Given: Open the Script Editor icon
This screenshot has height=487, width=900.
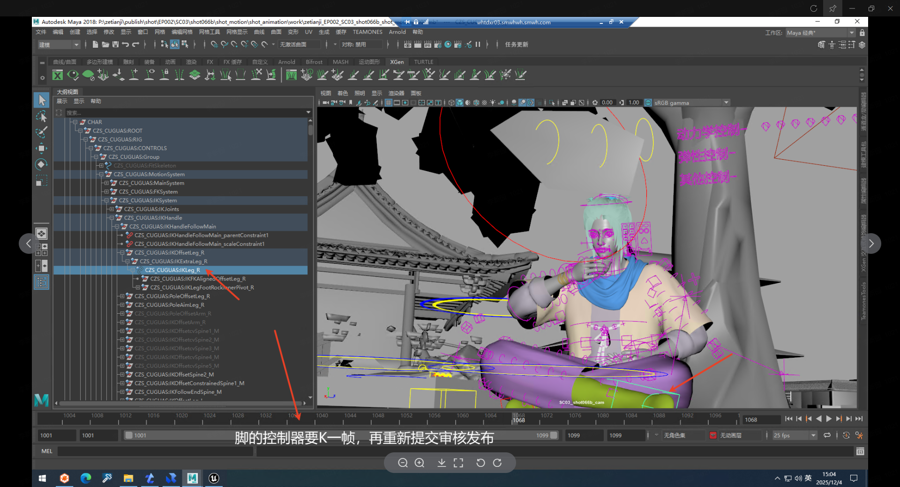Looking at the screenshot, I should pos(860,451).
